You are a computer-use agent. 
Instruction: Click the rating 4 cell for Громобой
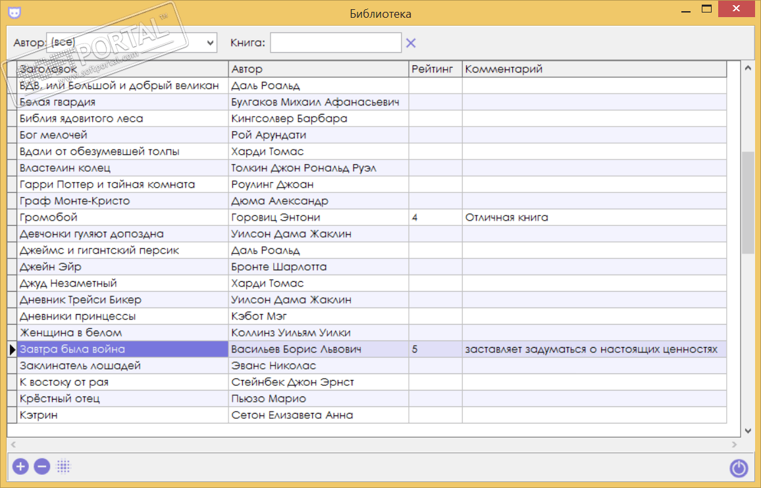[435, 217]
